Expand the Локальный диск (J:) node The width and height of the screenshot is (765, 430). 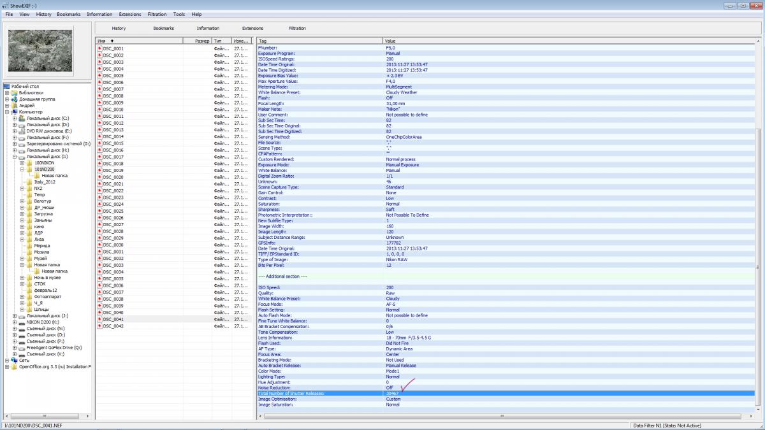pos(15,315)
